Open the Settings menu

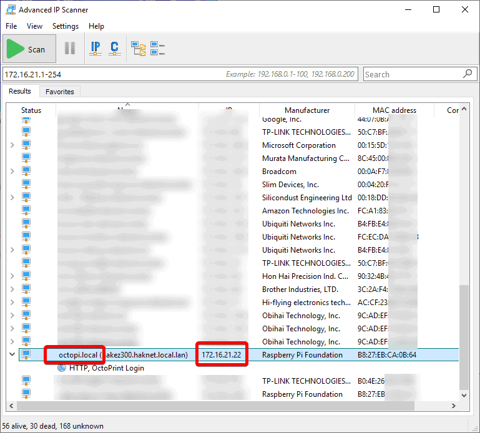65,26
